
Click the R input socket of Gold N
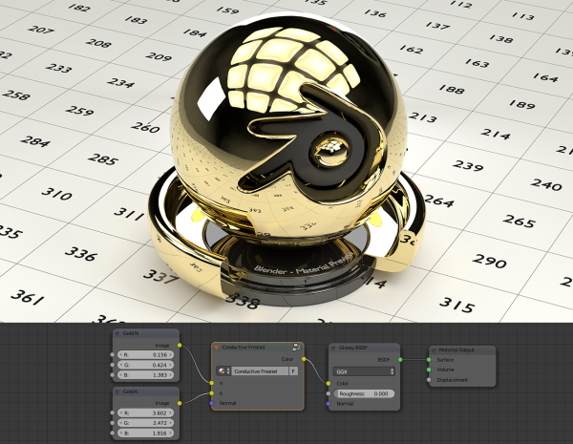[x=112, y=355]
